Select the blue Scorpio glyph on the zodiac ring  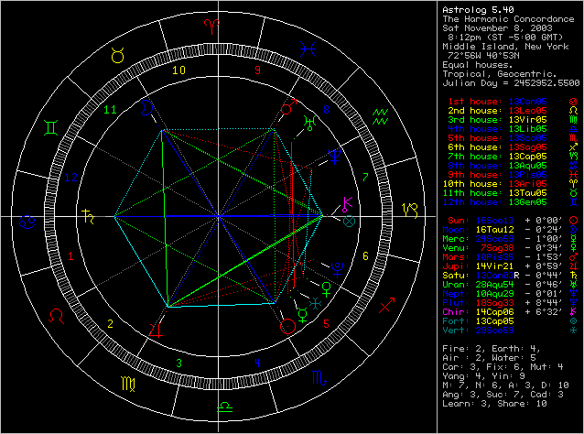[319, 378]
